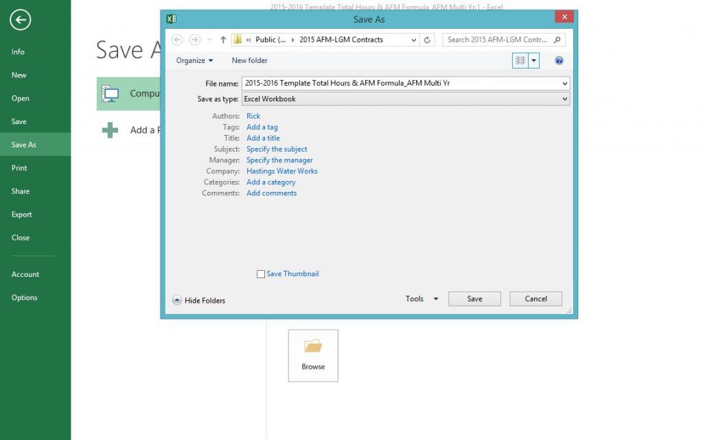Click inside the search box

tap(501, 40)
